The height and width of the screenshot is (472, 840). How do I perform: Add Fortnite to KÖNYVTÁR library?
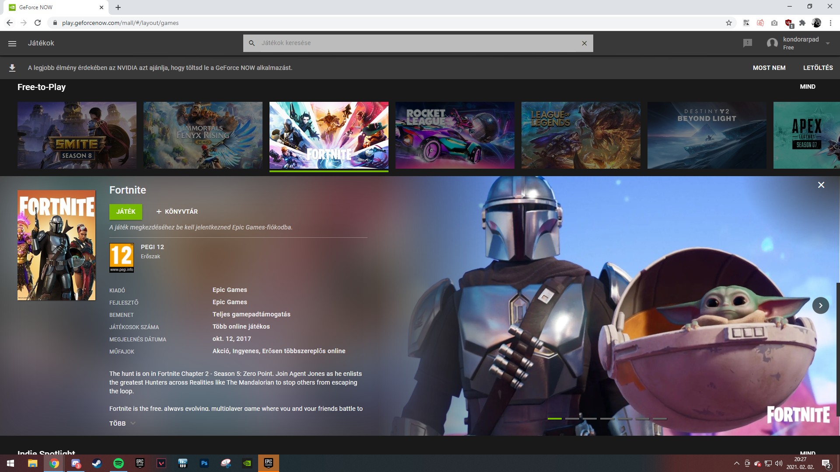[177, 212]
